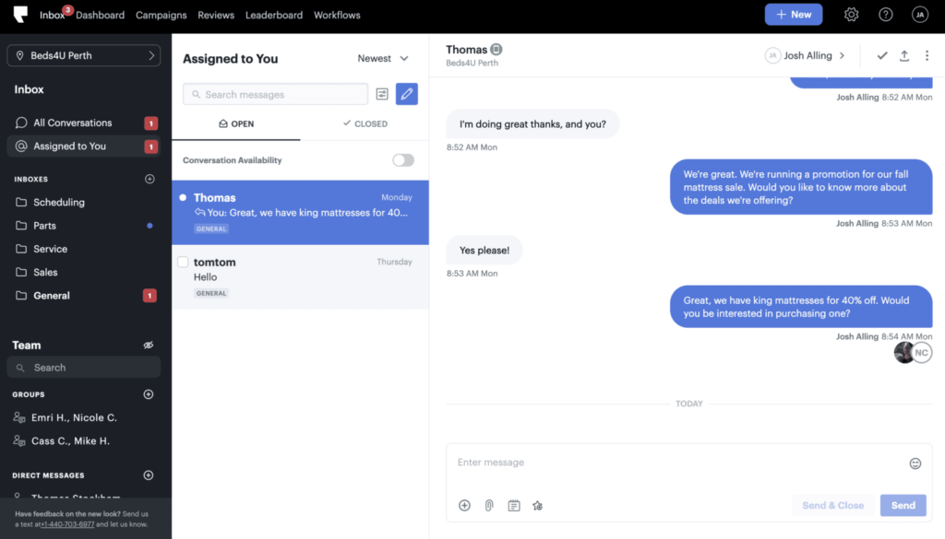This screenshot has width=945, height=539.
Task: Expand the Josh Alling assignee chevron
Action: pos(842,56)
